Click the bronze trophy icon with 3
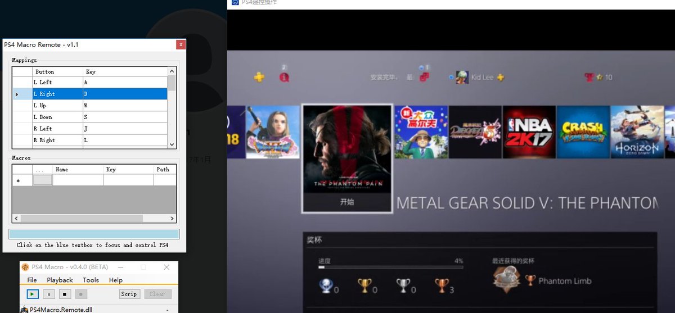Viewport: 675px width, 313px height. (442, 286)
